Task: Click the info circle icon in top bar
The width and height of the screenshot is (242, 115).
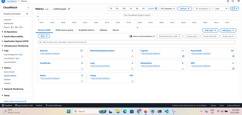Action: tap(228, 1)
